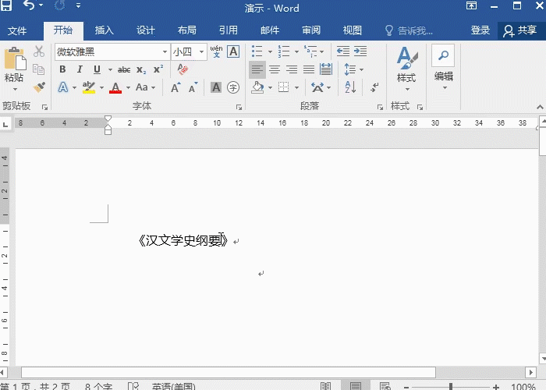Decrease the font size with the smaller A

[193, 87]
